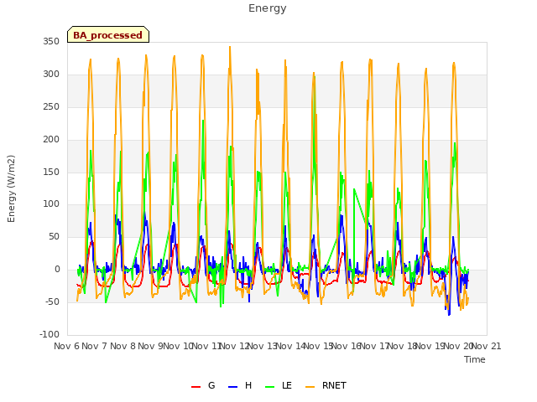Click the 350 y-axis tick label

click(x=51, y=42)
